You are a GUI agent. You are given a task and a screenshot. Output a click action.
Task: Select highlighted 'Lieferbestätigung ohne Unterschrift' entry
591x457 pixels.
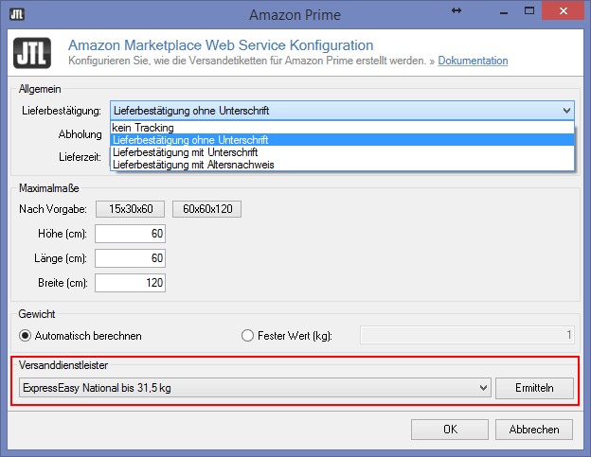point(188,140)
